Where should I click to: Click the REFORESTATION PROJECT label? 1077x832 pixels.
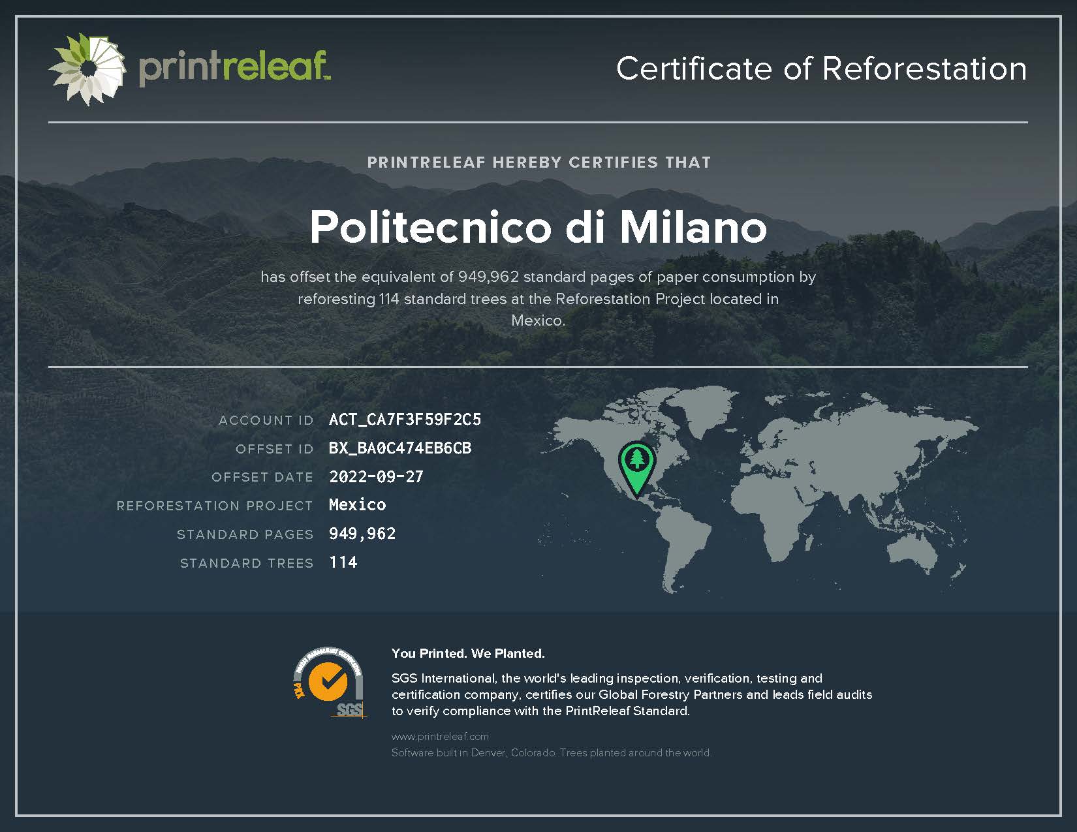(215, 506)
